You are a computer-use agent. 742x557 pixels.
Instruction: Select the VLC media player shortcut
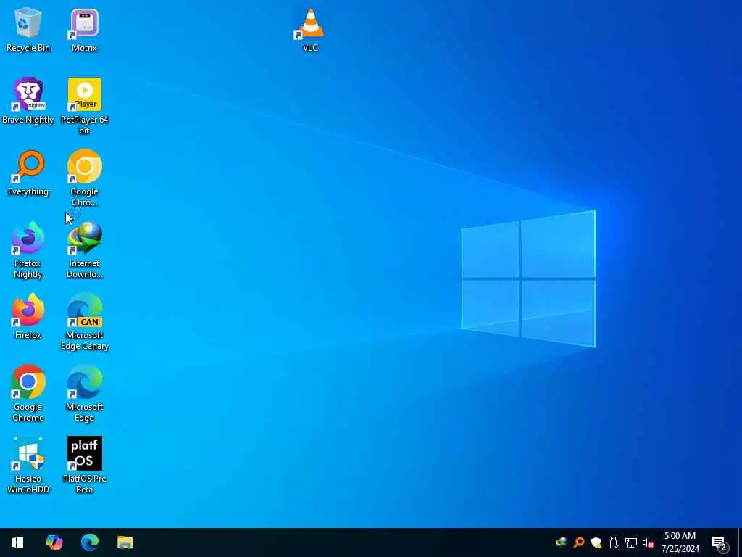click(x=310, y=30)
